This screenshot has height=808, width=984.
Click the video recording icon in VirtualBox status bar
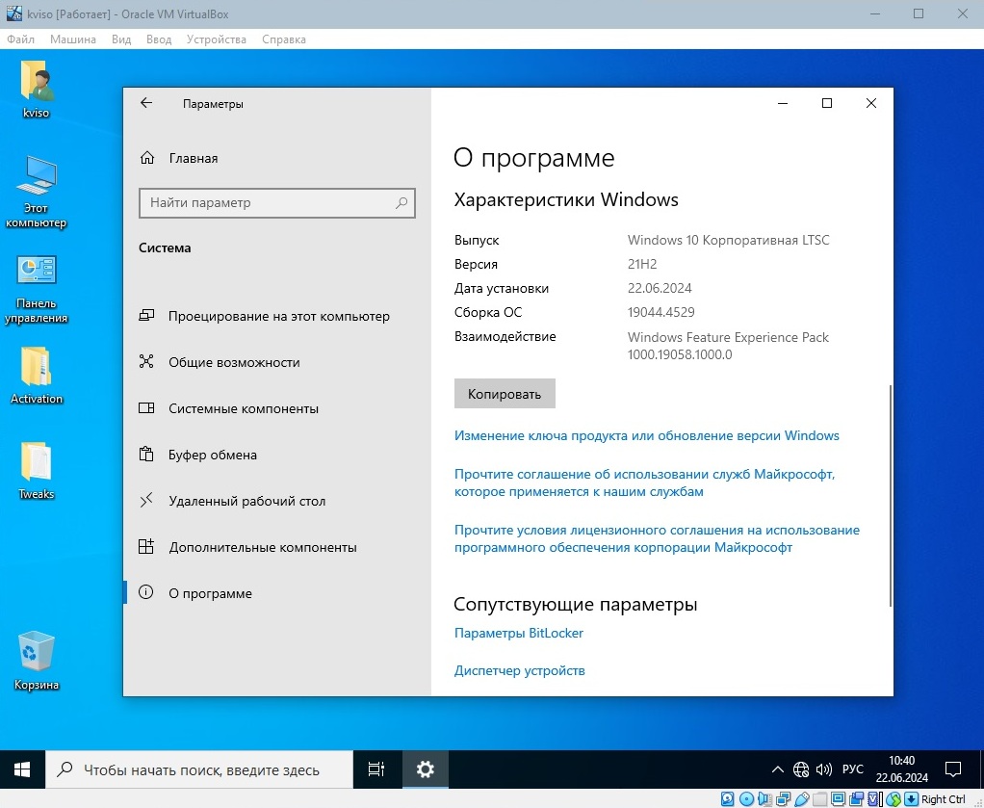click(x=856, y=799)
